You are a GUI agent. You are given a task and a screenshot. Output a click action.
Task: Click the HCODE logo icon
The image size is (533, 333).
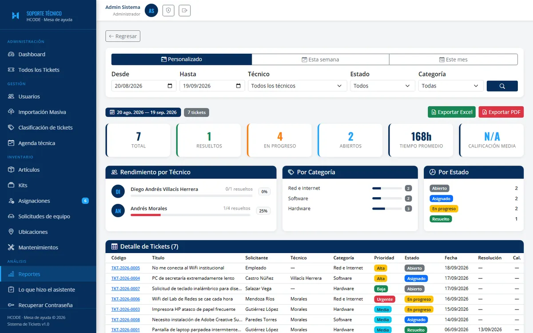(16, 16)
